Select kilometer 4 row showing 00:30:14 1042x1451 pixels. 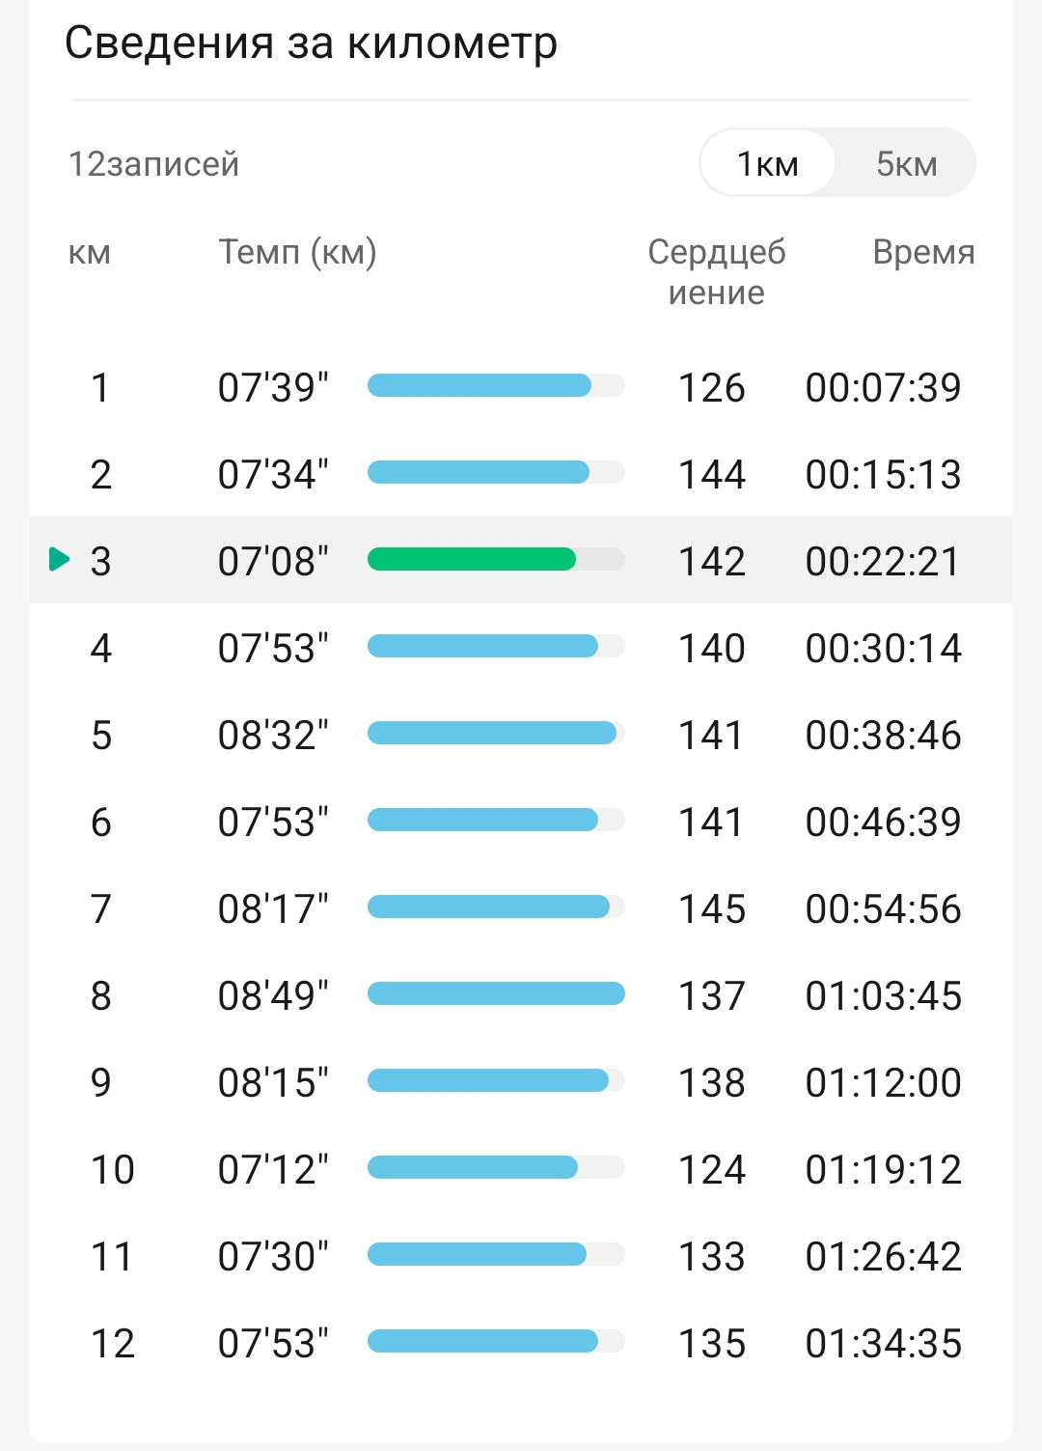point(521,648)
